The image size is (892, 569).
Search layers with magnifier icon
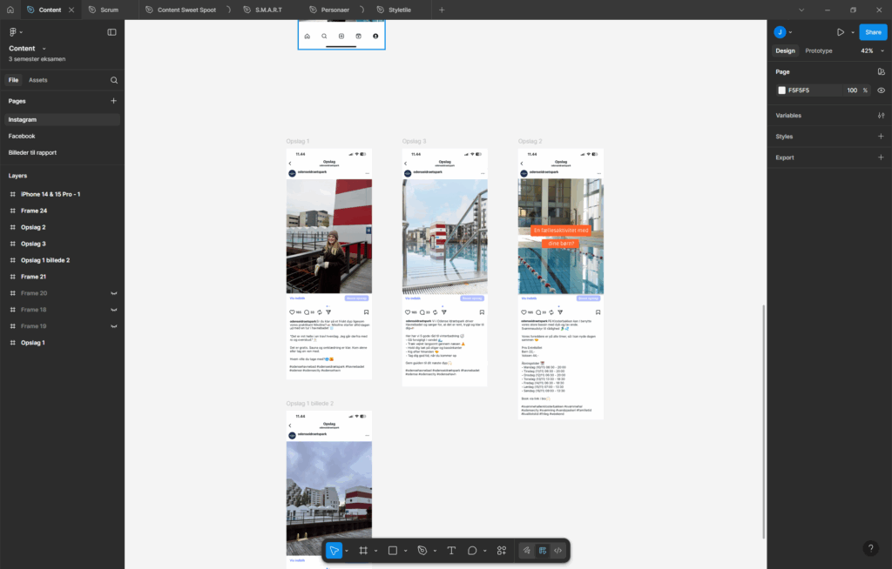click(x=114, y=80)
